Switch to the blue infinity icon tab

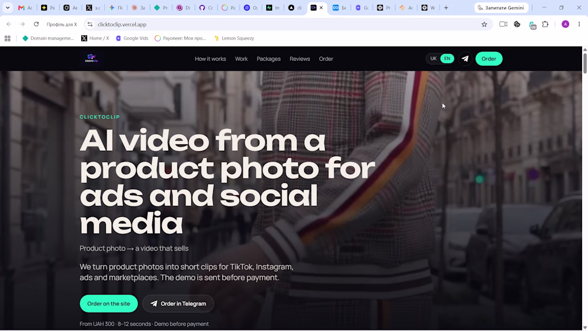point(339,7)
